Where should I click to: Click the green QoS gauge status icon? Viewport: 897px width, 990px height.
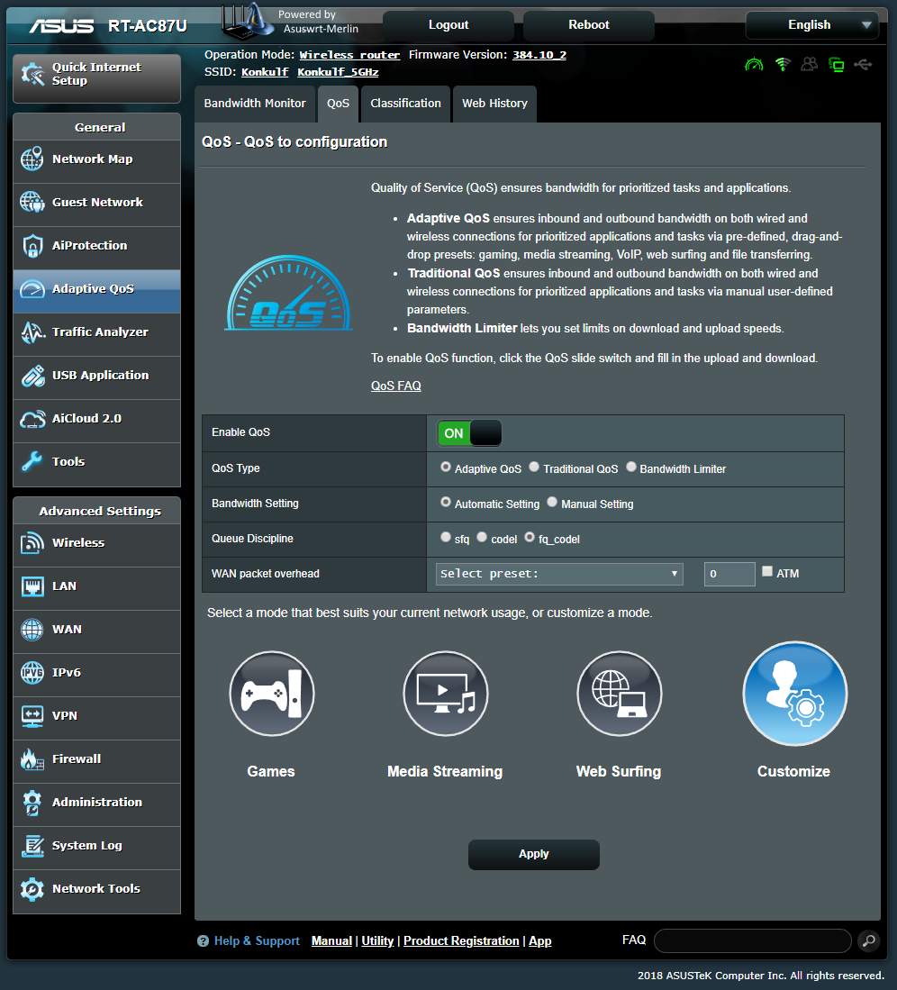(x=754, y=64)
